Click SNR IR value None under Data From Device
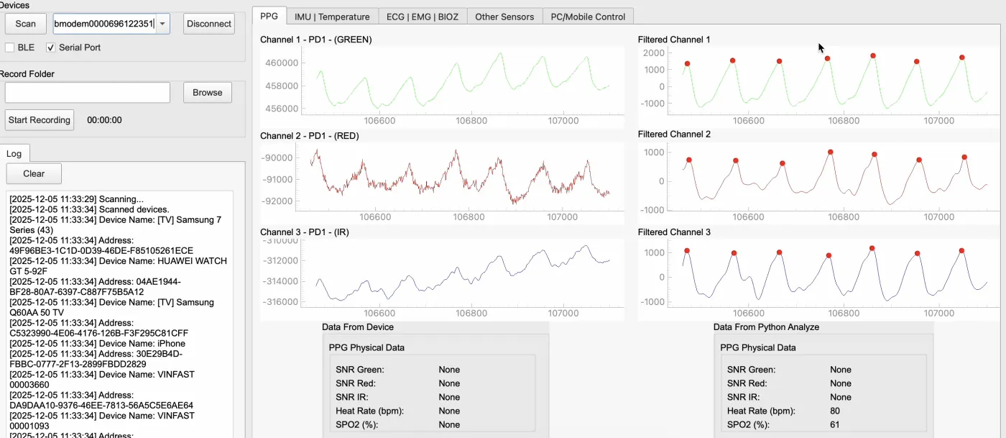The width and height of the screenshot is (1006, 438). click(449, 397)
